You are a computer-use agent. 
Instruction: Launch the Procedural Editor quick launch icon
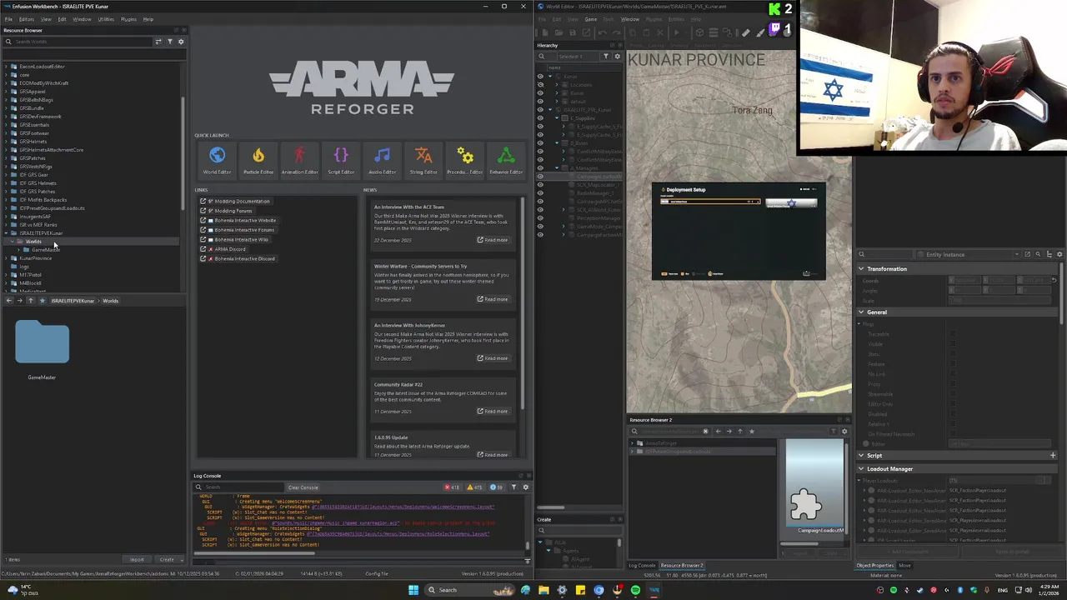click(x=464, y=160)
